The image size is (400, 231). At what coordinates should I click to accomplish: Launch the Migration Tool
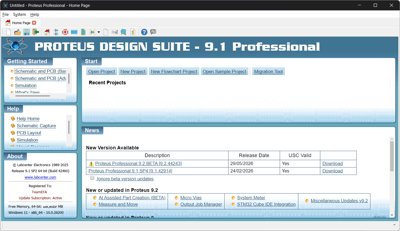click(268, 71)
